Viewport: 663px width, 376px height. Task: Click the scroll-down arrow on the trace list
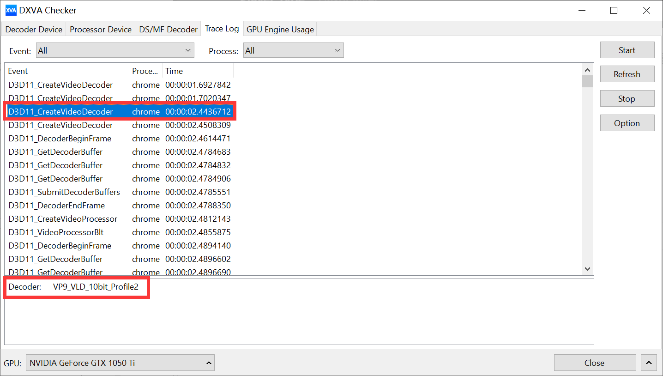[x=587, y=268]
